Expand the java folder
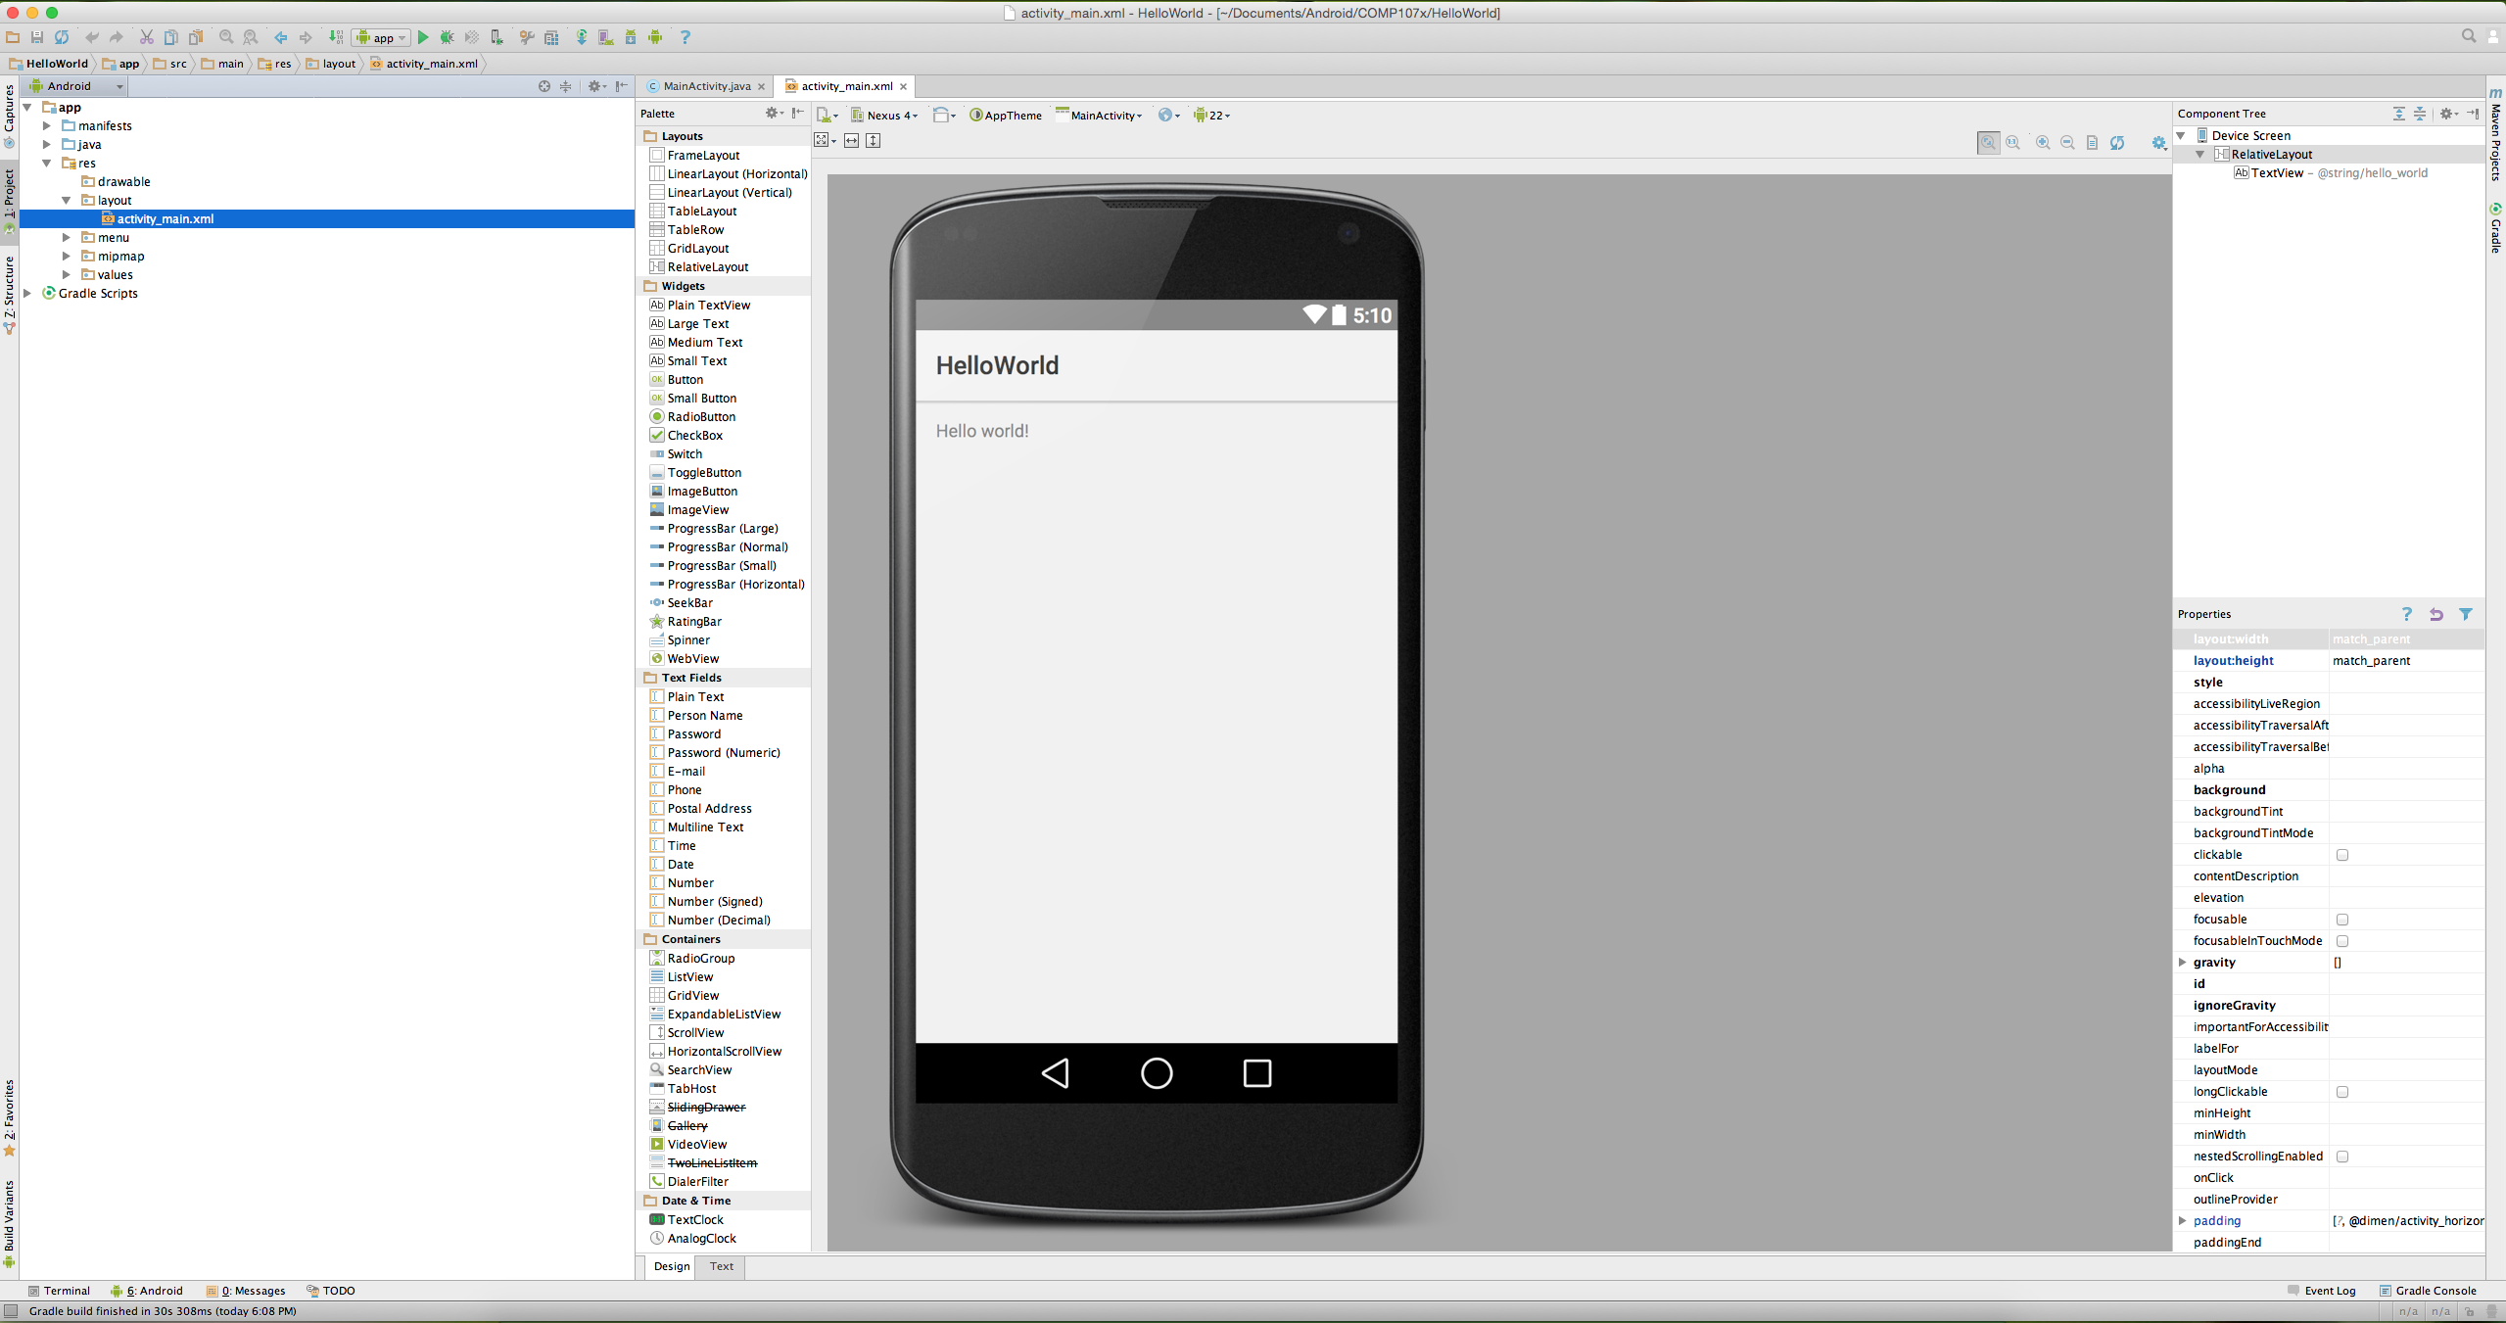Screen dimensions: 2506x1323 47,144
